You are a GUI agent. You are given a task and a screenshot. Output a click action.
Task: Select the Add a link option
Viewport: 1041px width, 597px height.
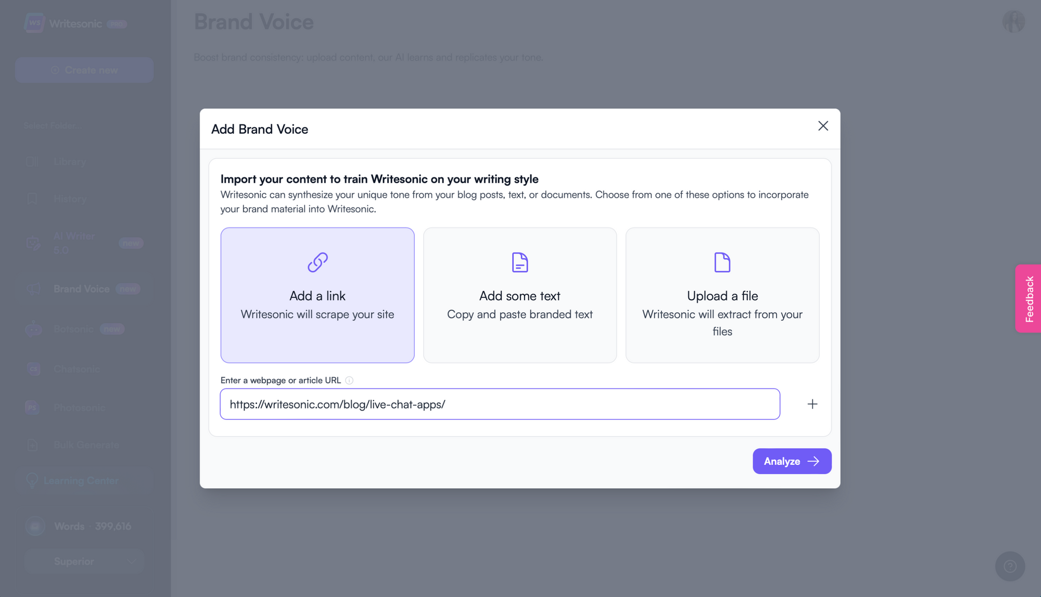click(x=317, y=295)
